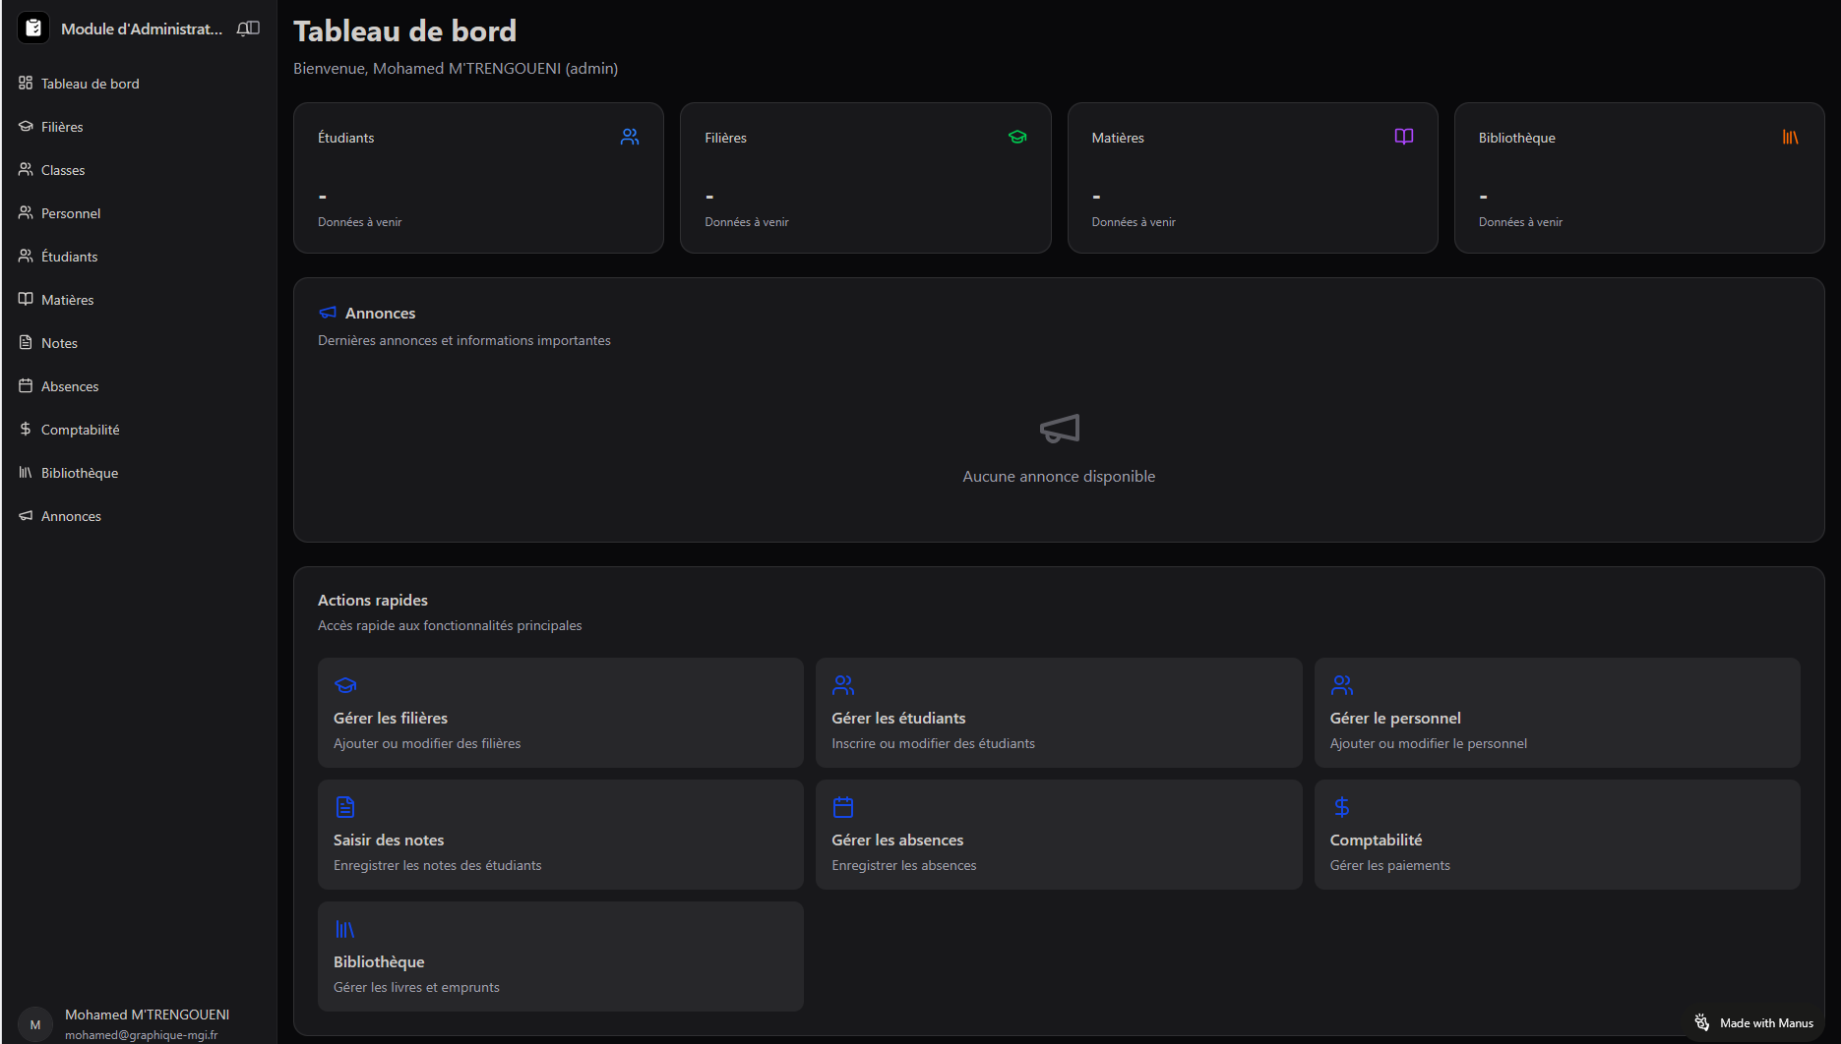Click the orange library icon in Bibliothèque card
The image size is (1841, 1044).
point(1790,138)
